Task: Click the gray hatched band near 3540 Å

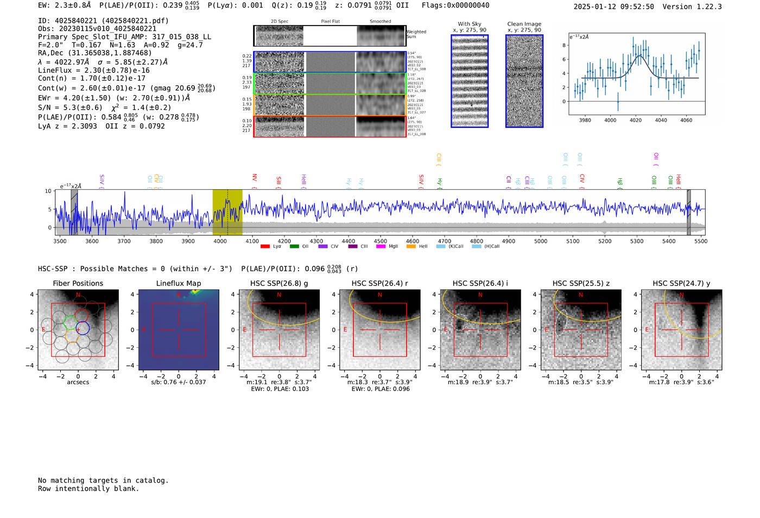Action: (74, 212)
